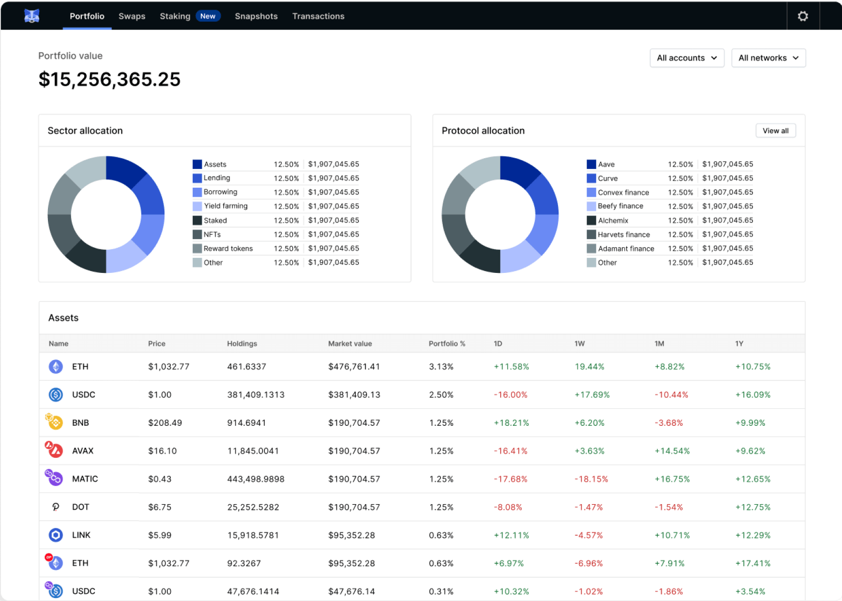Click the +12.75% 1Y change value

coord(753,507)
